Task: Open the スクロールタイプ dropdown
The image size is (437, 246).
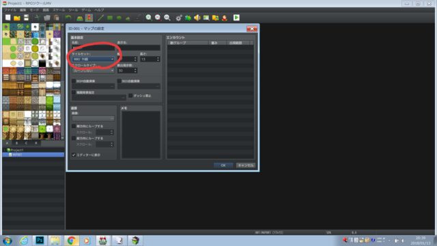Action: click(x=93, y=70)
